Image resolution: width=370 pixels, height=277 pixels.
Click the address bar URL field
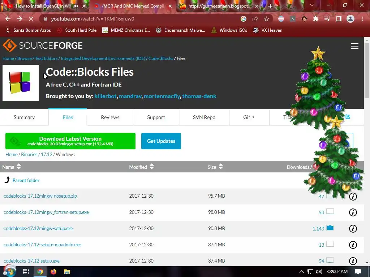[142, 19]
